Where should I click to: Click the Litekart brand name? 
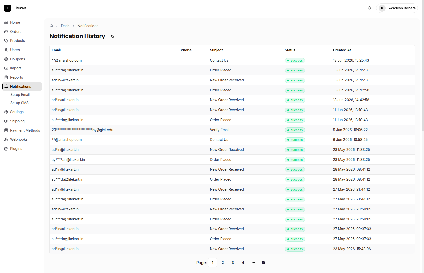click(20, 8)
